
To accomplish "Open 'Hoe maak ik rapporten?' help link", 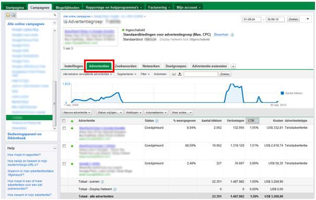I will pyautogui.click(x=24, y=155).
